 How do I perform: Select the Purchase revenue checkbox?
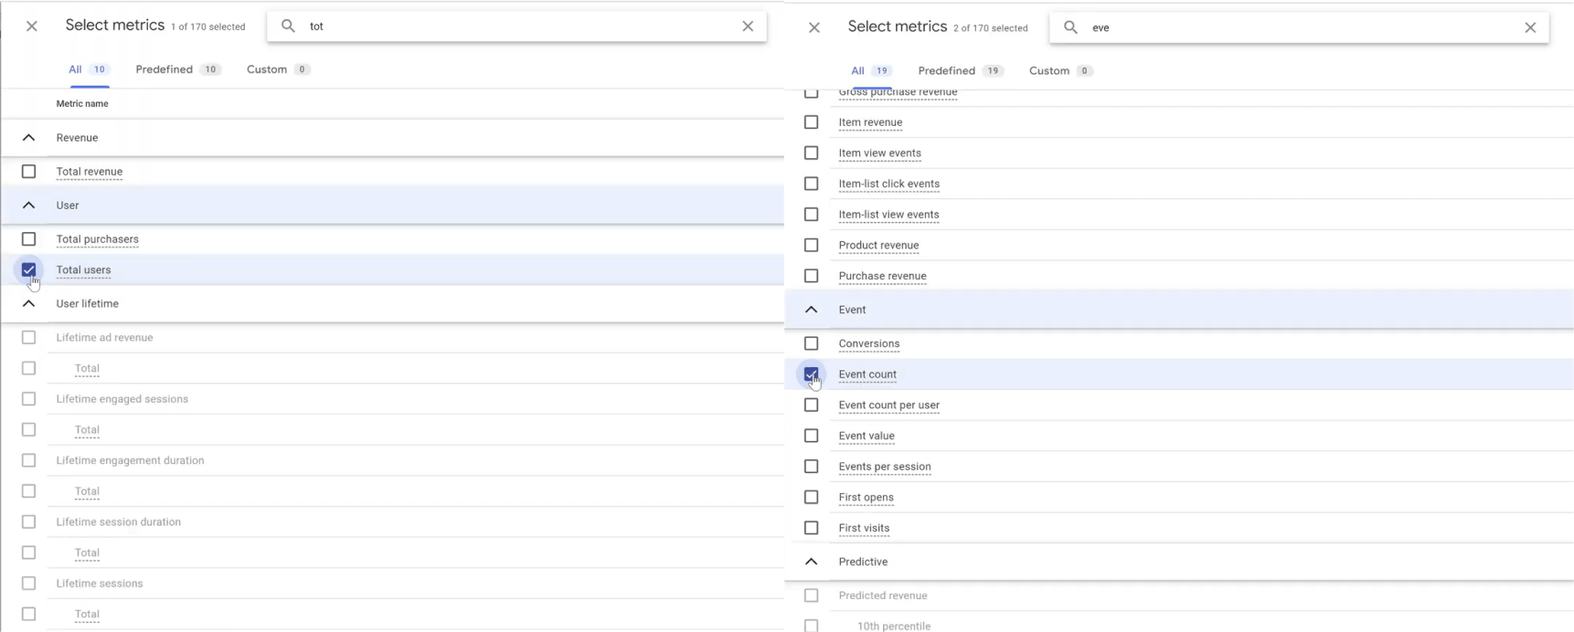coord(811,276)
